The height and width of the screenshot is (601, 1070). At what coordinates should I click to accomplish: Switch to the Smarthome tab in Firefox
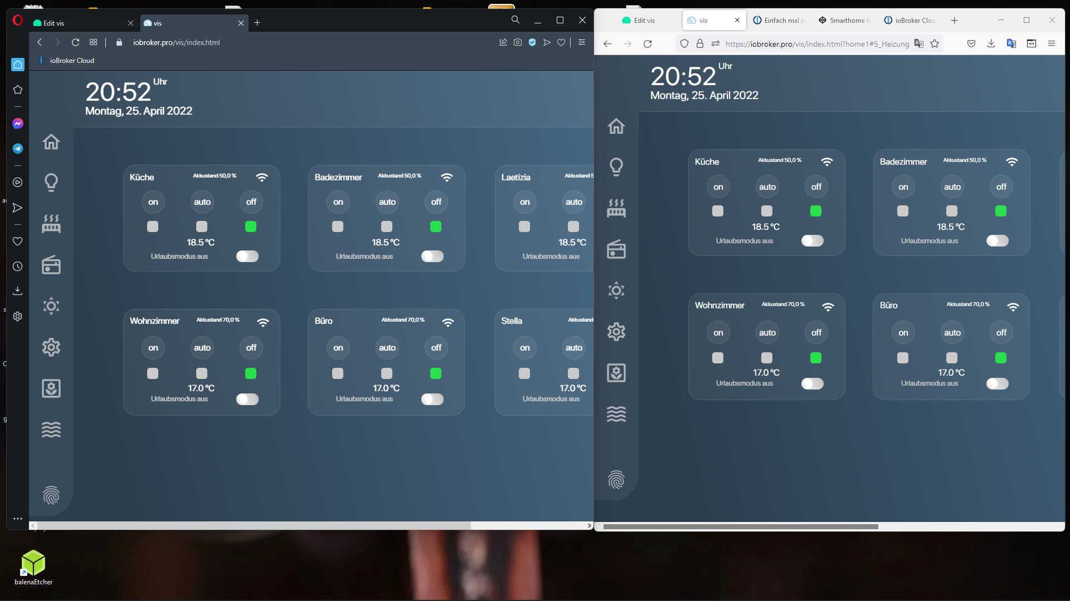tap(845, 20)
